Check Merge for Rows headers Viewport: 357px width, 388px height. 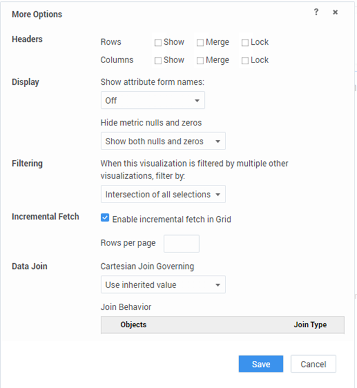pos(200,42)
